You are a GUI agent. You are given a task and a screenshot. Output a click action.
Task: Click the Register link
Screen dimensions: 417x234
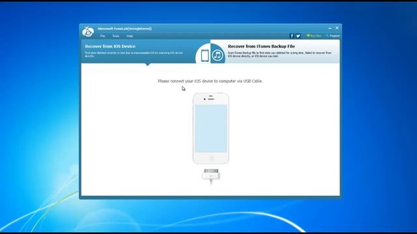(333, 36)
